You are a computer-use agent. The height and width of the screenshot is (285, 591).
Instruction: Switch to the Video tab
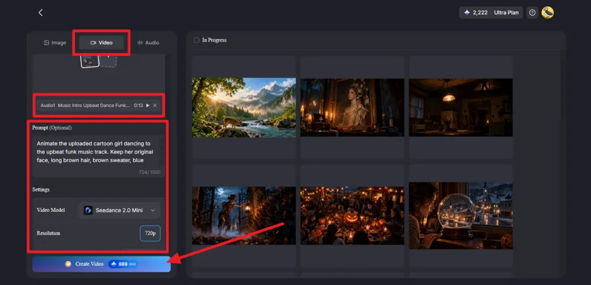102,43
